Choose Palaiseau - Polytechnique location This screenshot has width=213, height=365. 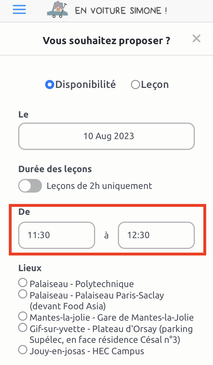tap(22, 283)
